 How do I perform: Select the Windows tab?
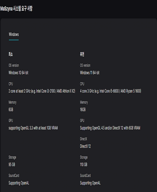pyautogui.click(x=14, y=34)
